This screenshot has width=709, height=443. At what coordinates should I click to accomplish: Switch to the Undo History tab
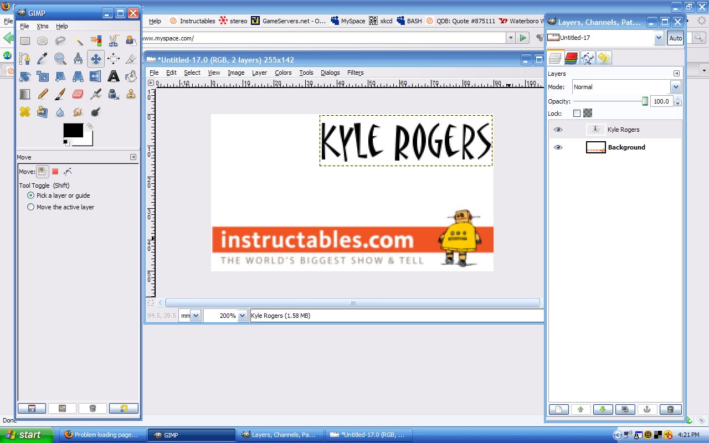tap(604, 58)
